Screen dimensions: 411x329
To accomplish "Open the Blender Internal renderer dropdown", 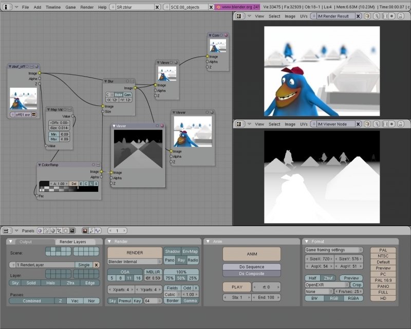I will pyautogui.click(x=135, y=262).
